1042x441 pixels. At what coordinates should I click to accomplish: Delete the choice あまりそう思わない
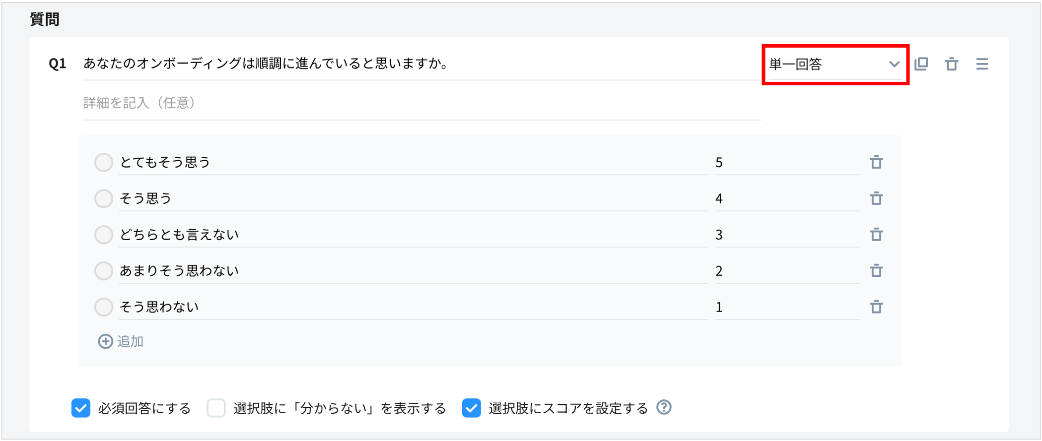point(877,271)
